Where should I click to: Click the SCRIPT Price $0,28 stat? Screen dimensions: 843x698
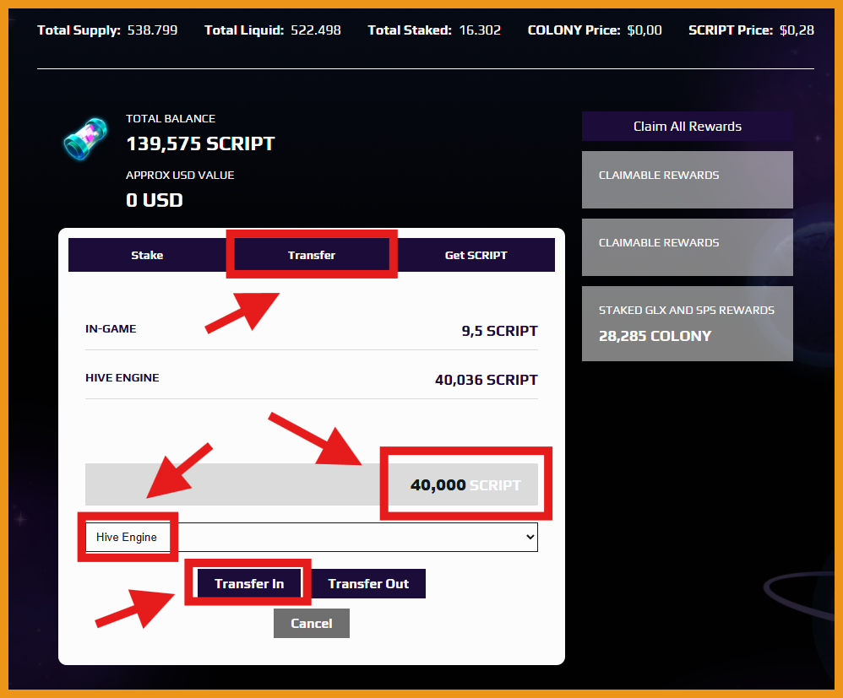coord(751,30)
